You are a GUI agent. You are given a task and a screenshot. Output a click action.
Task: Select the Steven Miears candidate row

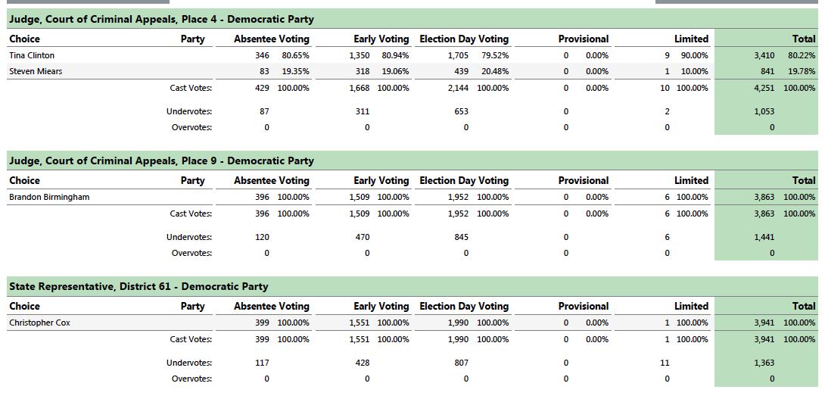click(x=412, y=71)
